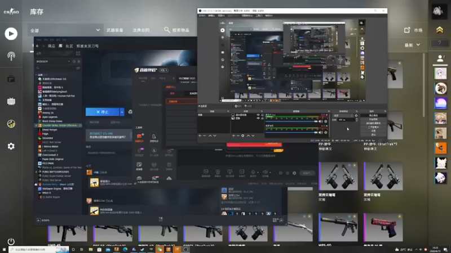The image size is (451, 253).
Task: Open the transition settings gear in OBS
Action: pyautogui.click(x=356, y=116)
